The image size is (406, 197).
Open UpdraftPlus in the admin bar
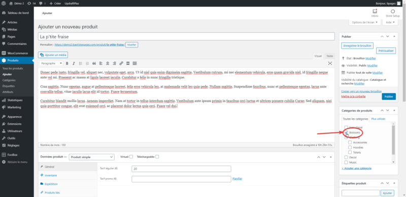point(72,4)
